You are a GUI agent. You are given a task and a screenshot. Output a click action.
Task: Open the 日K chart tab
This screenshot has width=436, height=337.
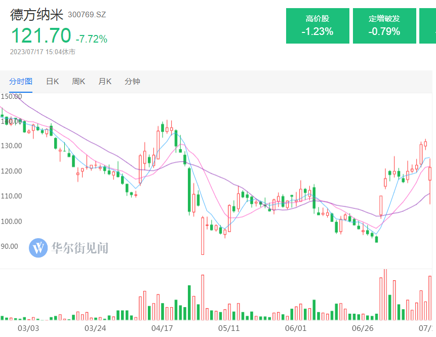pos(53,81)
